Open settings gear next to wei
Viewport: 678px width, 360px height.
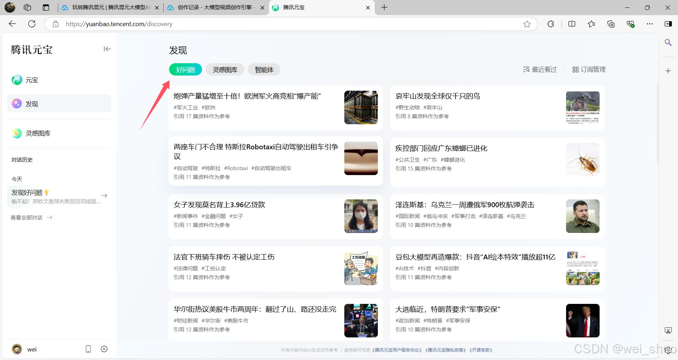click(x=104, y=349)
